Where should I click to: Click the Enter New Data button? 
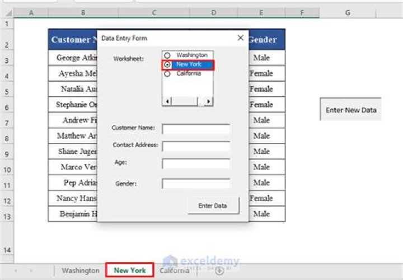click(x=351, y=110)
